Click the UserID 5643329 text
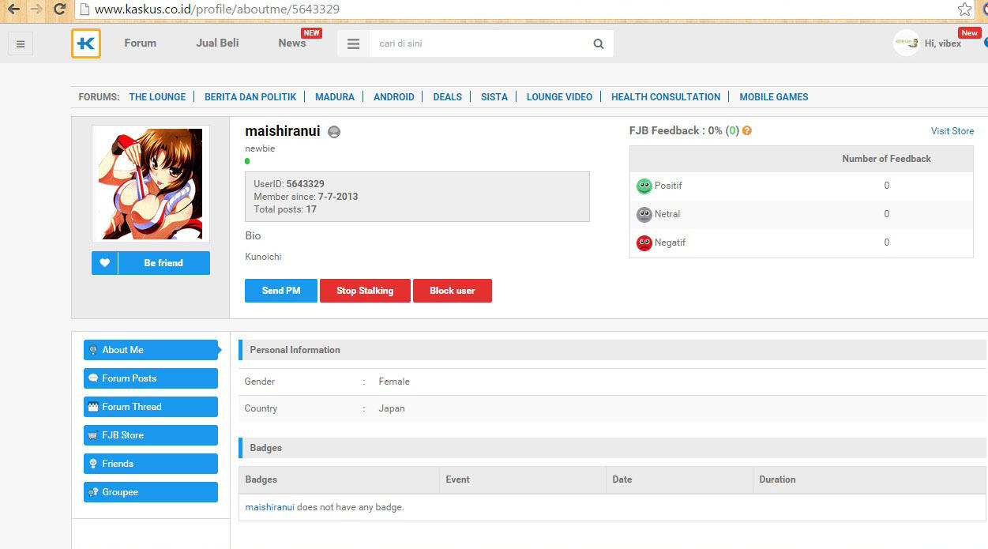The image size is (988, 549). pyautogui.click(x=289, y=184)
